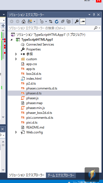The image size is (103, 183).
Task: Click the solution and folder view switch icon
Action: [30, 21]
